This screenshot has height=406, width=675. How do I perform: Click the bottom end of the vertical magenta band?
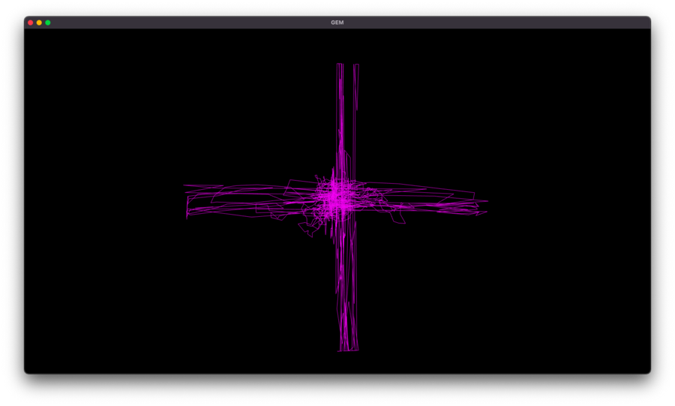coord(347,348)
